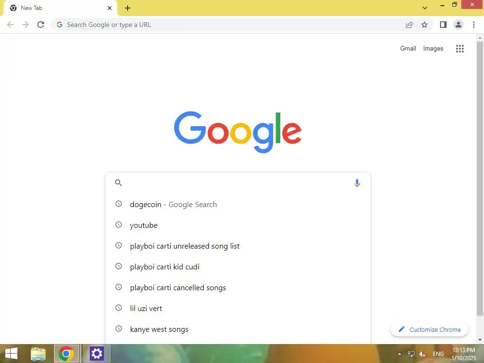The image size is (484, 363).
Task: Click the Customize Chrome button
Action: tap(429, 329)
